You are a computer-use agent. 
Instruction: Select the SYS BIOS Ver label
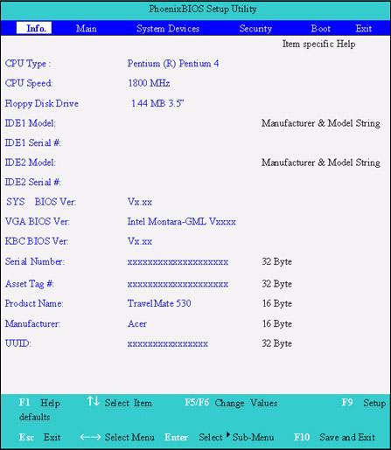click(41, 202)
